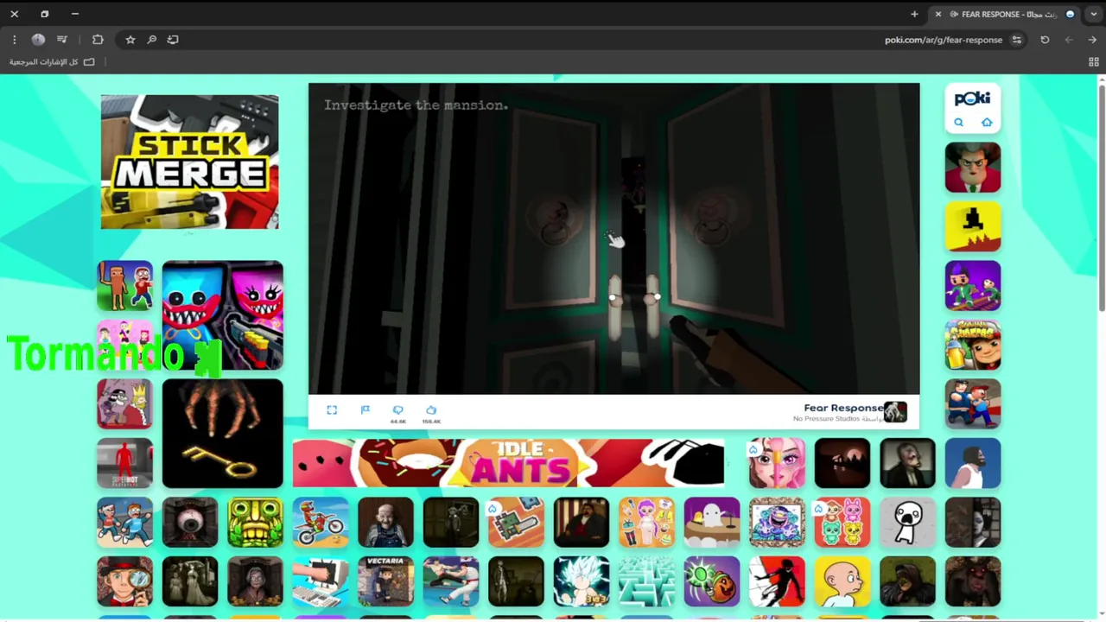Image resolution: width=1106 pixels, height=622 pixels.
Task: Go to Poki home via house icon
Action: tap(987, 123)
